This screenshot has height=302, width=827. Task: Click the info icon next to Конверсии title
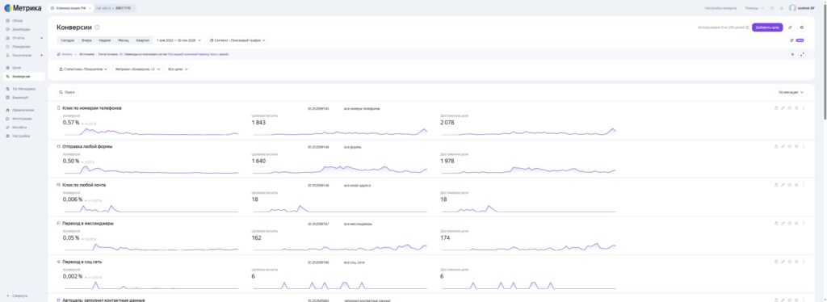point(97,27)
